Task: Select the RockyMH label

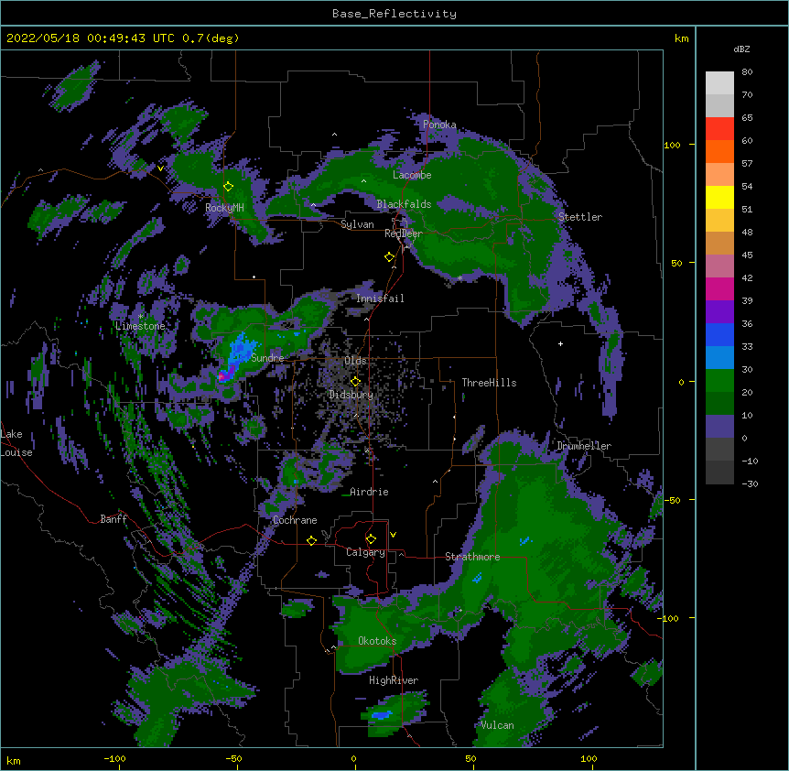Action: pos(224,208)
